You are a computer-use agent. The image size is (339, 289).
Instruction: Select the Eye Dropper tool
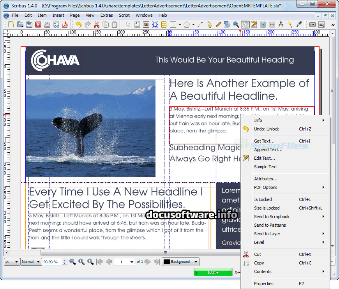pyautogui.click(x=299, y=25)
